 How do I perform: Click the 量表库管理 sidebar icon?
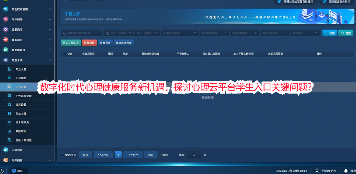pos(6,50)
